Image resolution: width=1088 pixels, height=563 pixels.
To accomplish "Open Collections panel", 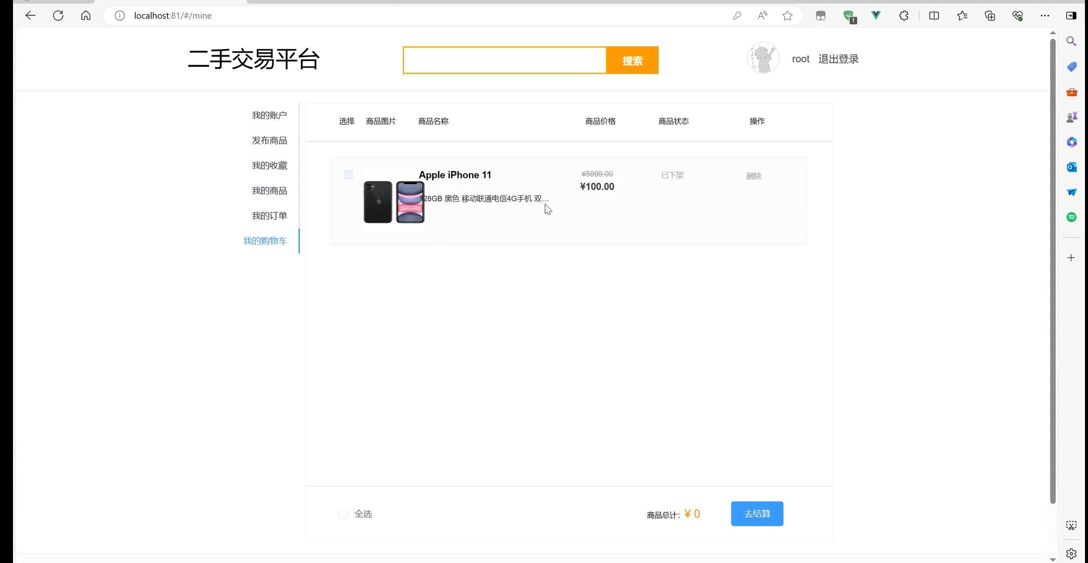I will pyautogui.click(x=990, y=16).
